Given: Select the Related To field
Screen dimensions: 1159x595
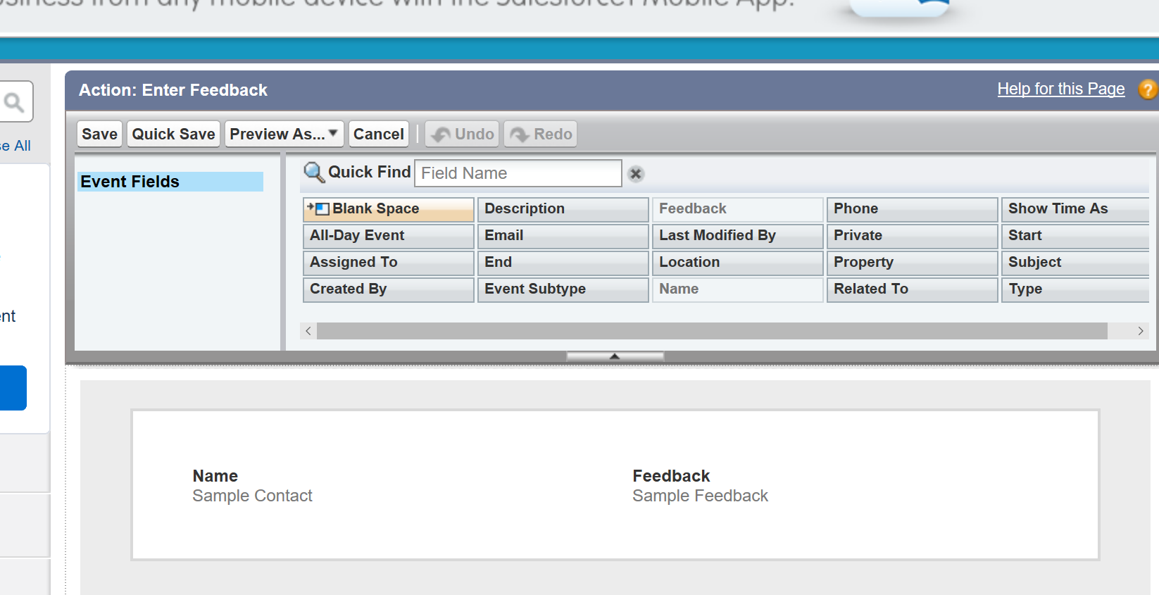Looking at the screenshot, I should pos(913,289).
